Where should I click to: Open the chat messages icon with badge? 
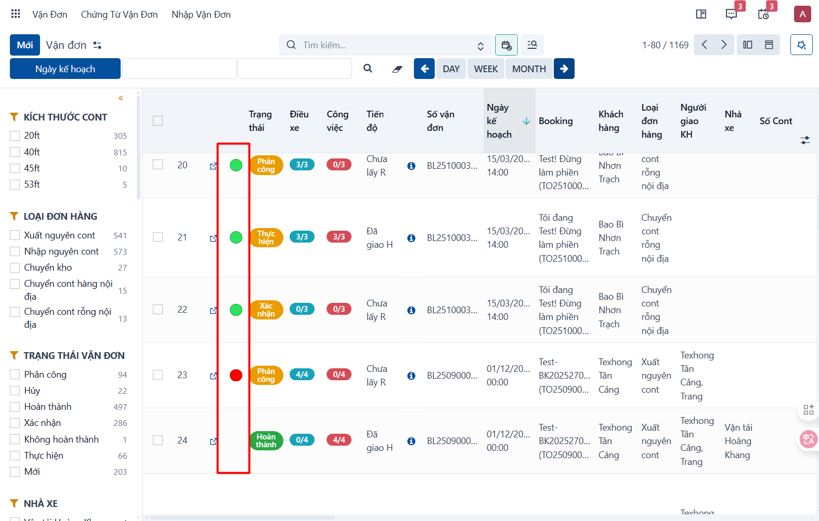tap(731, 14)
